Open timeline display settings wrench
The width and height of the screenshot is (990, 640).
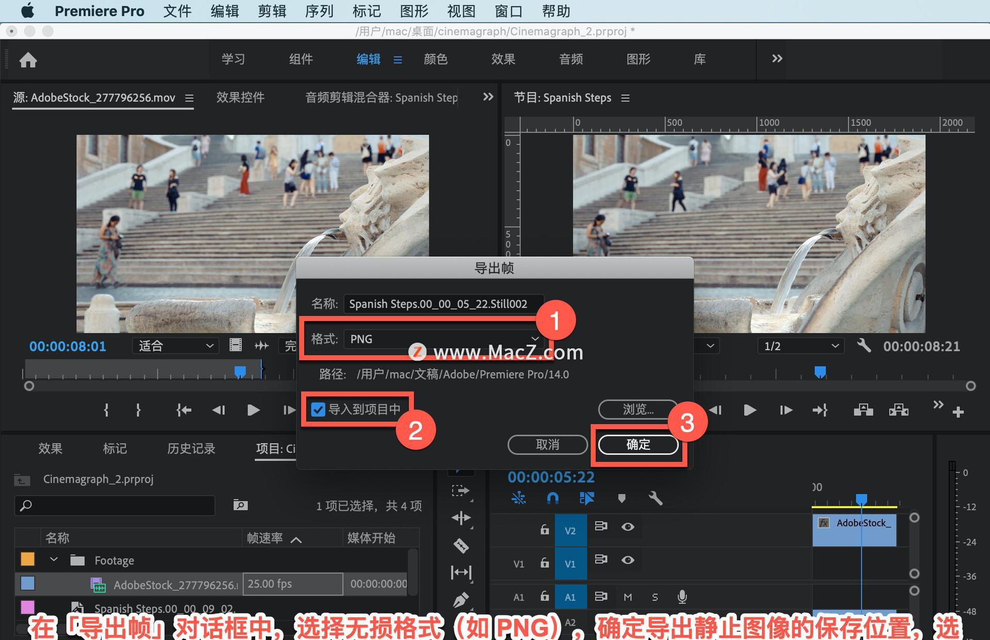coord(655,498)
